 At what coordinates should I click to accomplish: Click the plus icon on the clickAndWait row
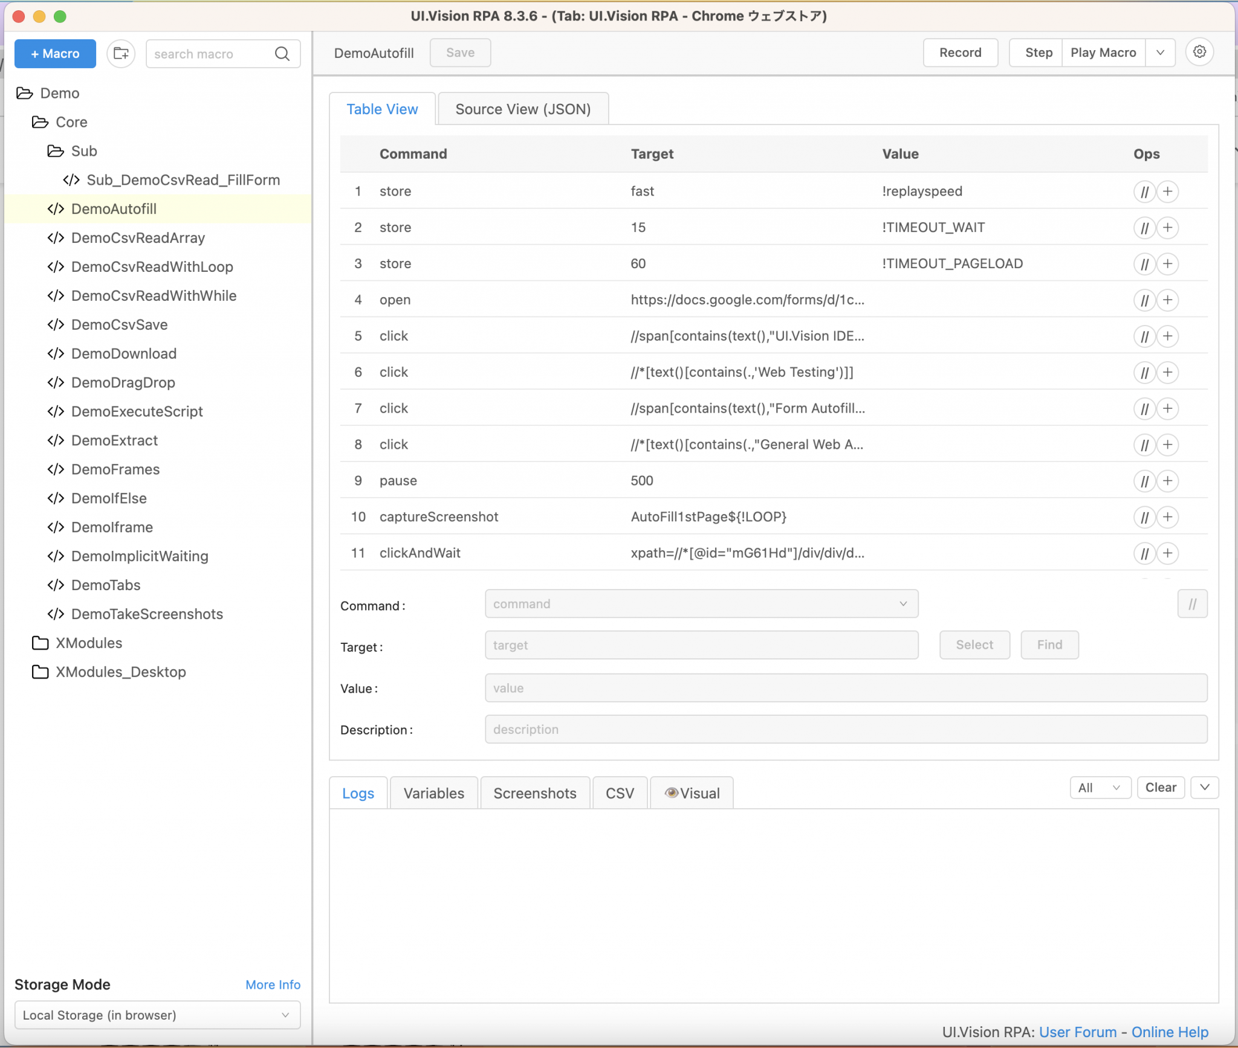tap(1167, 553)
